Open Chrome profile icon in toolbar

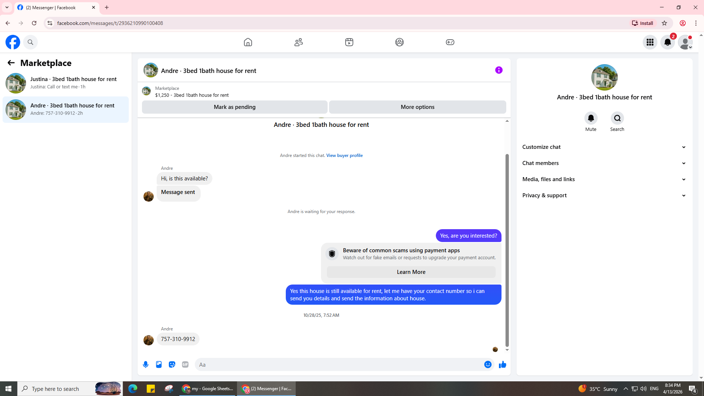[683, 23]
